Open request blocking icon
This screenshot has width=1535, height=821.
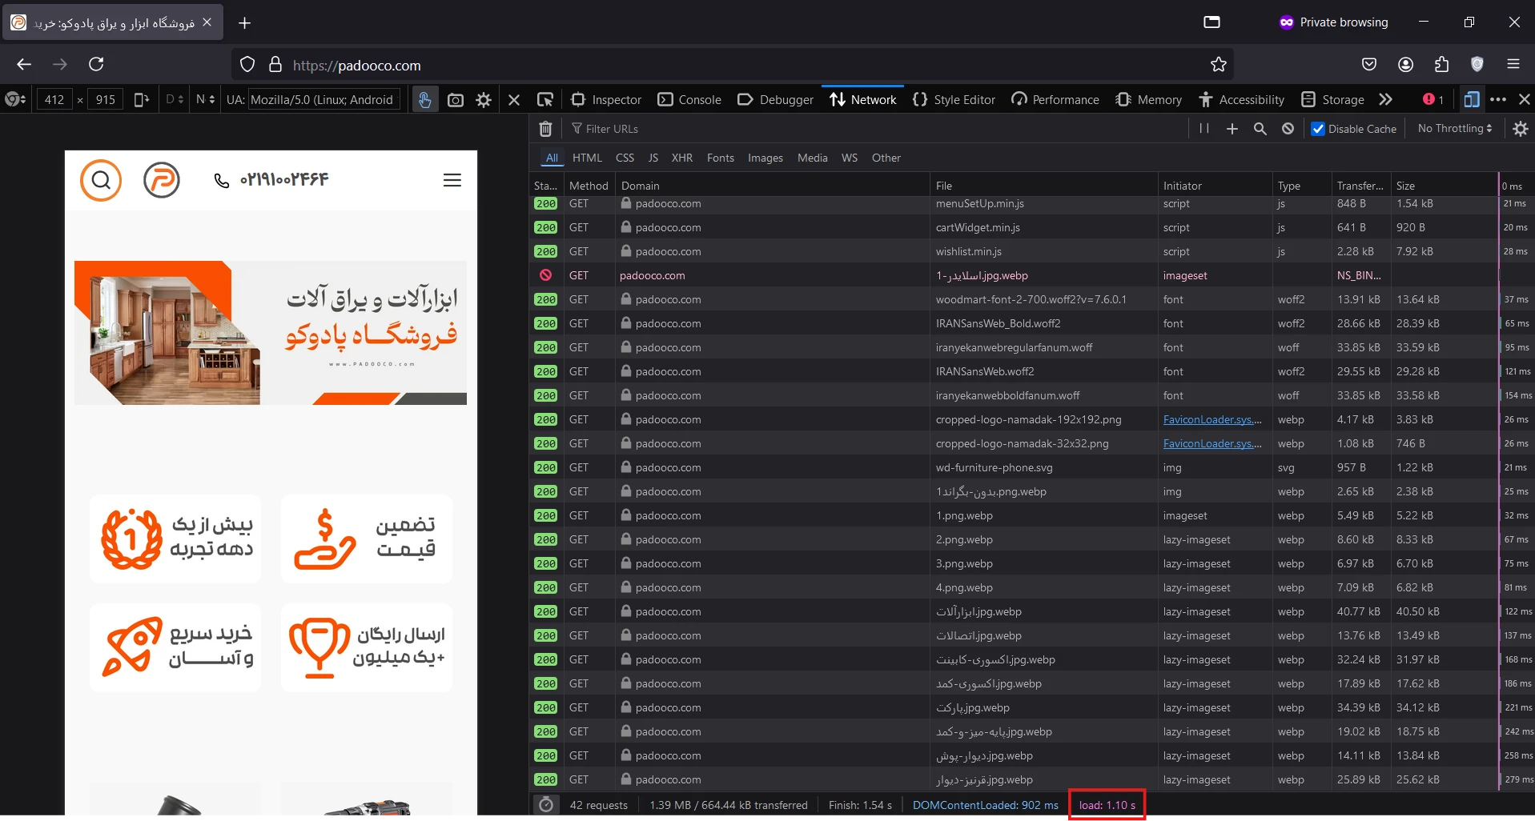click(x=1288, y=129)
